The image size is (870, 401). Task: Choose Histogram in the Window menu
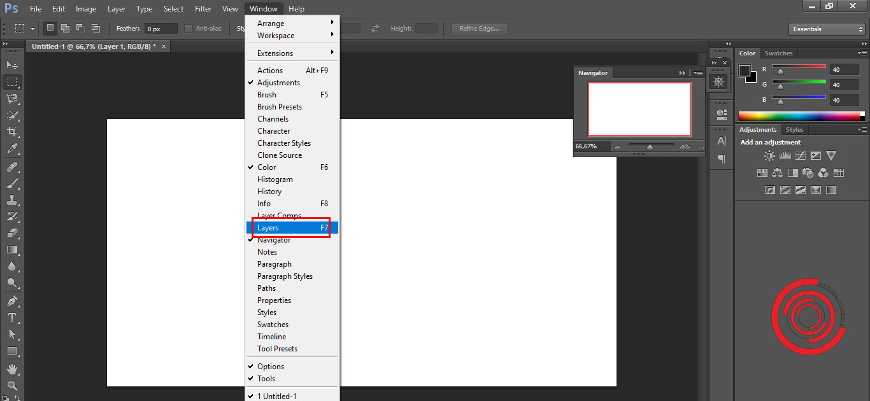point(275,179)
